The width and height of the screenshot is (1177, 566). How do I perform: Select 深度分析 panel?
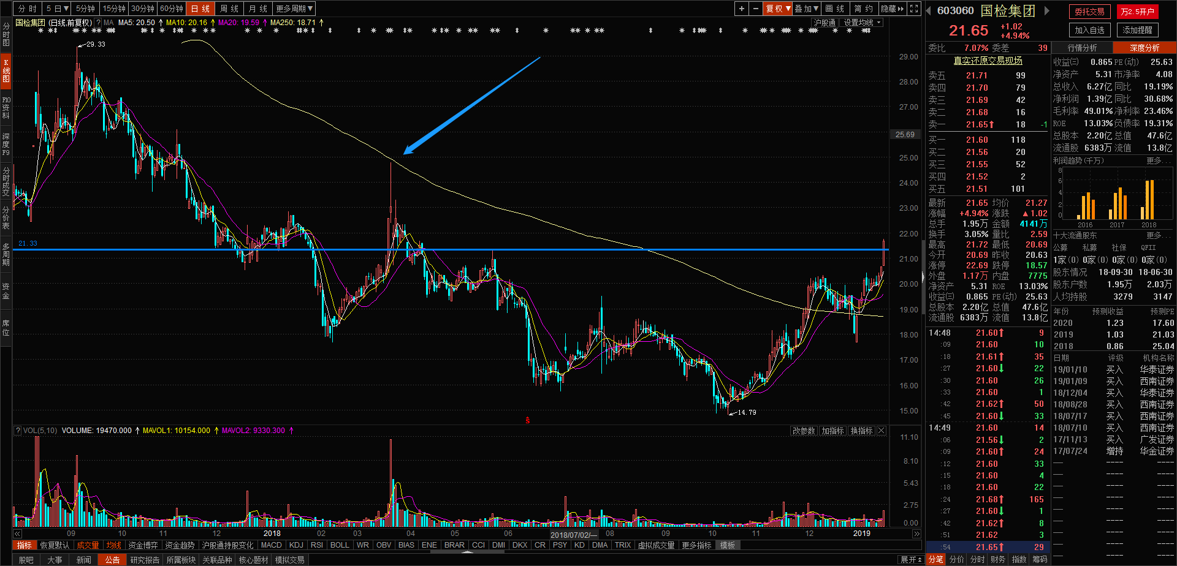click(x=1145, y=48)
